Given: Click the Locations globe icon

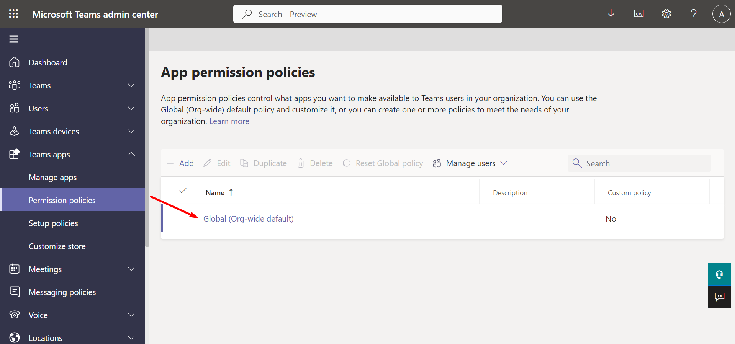Looking at the screenshot, I should 15,338.
